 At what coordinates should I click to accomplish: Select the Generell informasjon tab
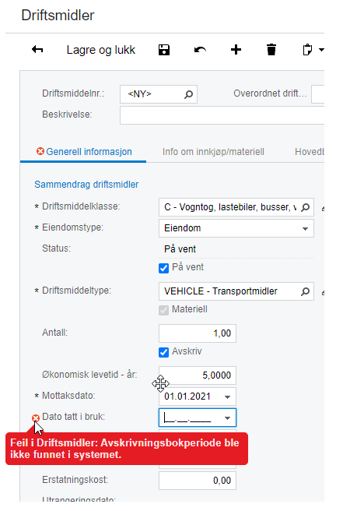coord(84,152)
